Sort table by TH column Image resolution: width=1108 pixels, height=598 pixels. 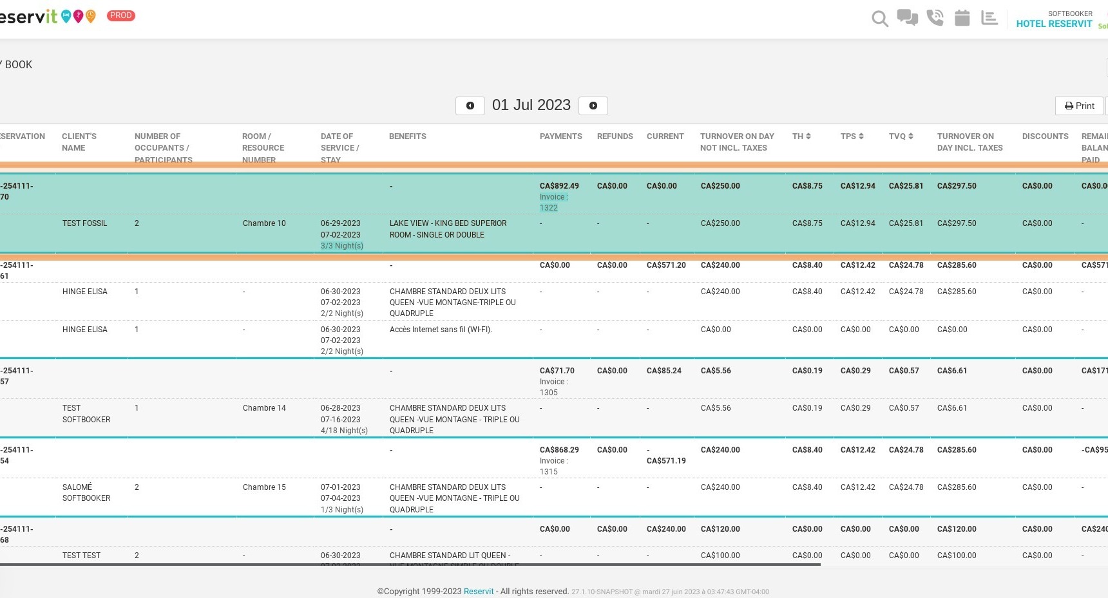tap(801, 136)
